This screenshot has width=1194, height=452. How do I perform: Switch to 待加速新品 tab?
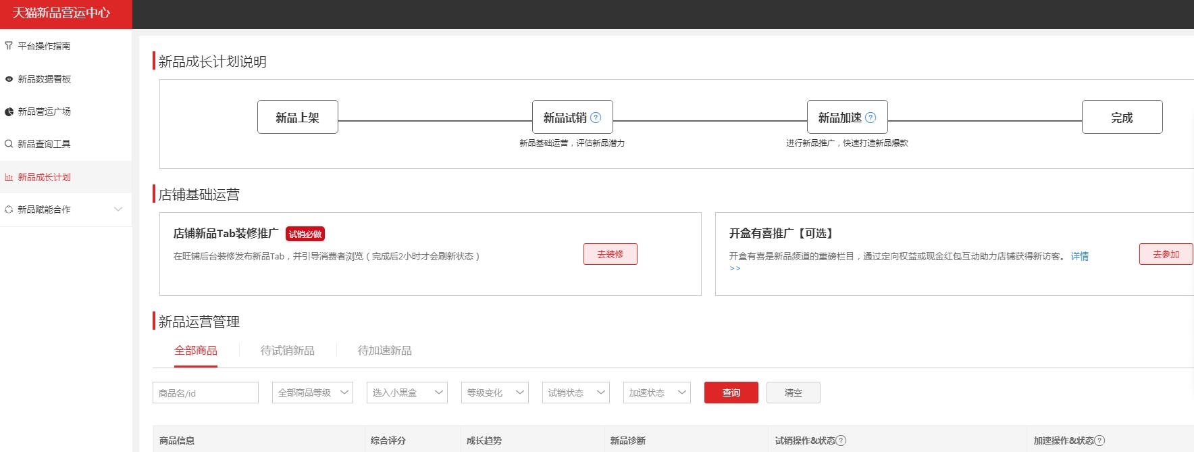pos(384,351)
